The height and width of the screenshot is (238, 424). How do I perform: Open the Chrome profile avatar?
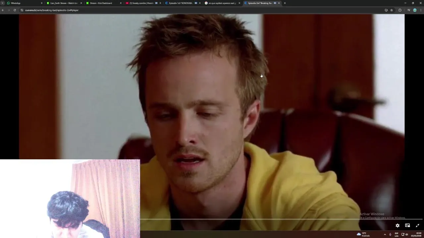[415, 10]
